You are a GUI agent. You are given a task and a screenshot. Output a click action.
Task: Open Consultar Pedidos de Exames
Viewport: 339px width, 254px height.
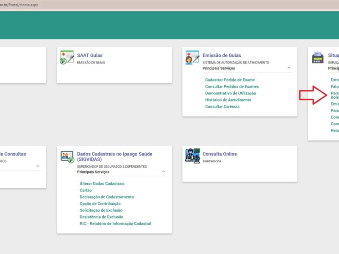[x=232, y=87]
